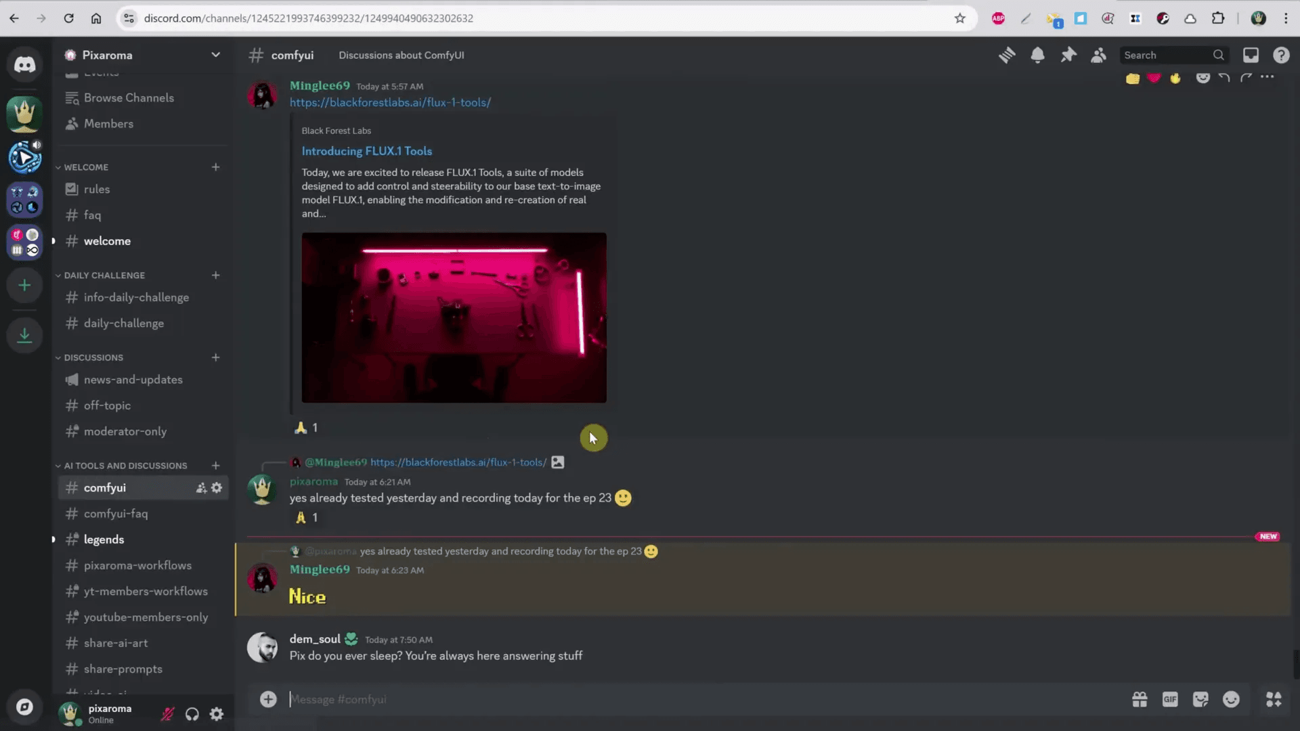Bookmark this page with star icon
Viewport: 1300px width, 731px height.
click(959, 18)
